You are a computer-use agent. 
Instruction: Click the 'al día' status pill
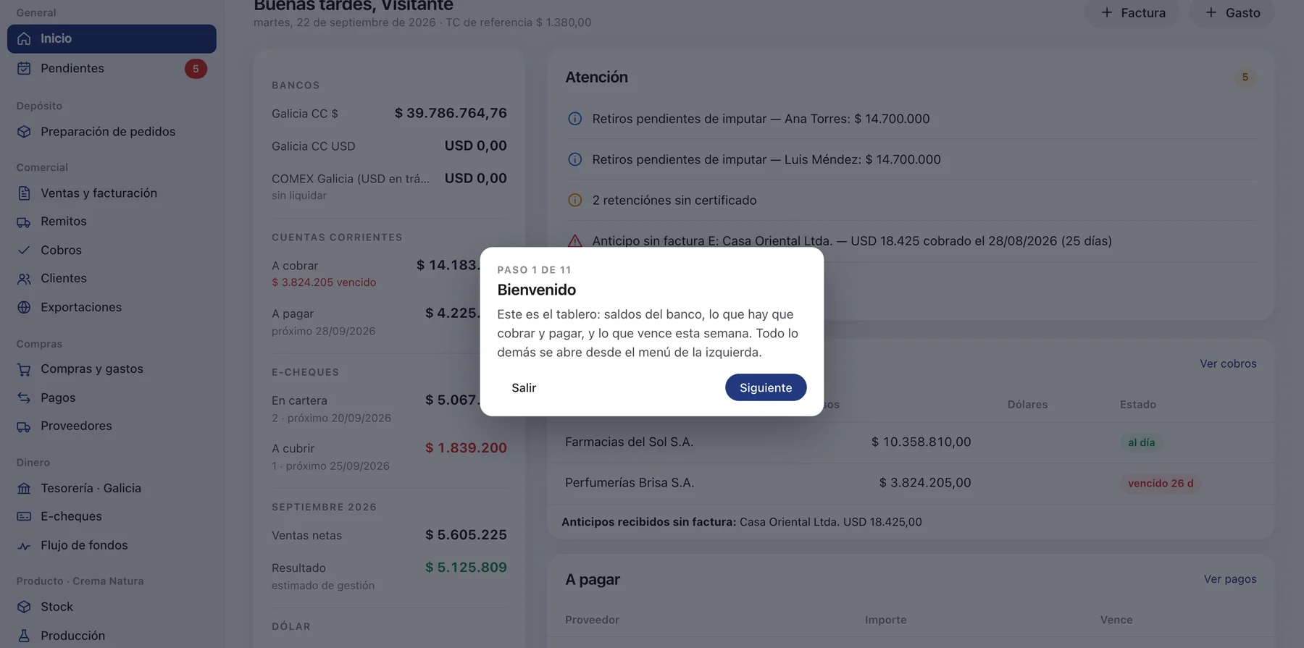pyautogui.click(x=1141, y=442)
